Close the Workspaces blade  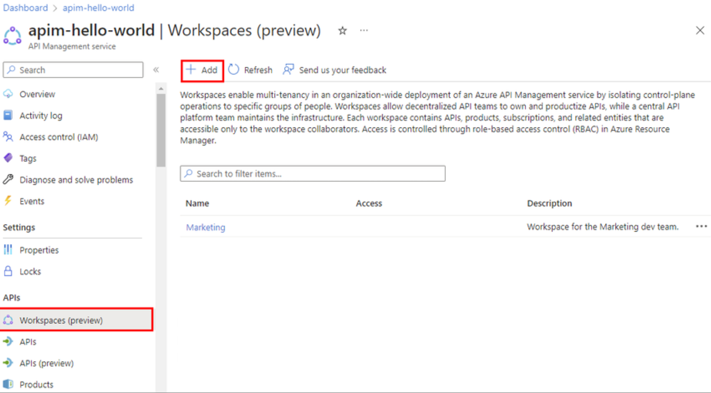click(x=700, y=31)
